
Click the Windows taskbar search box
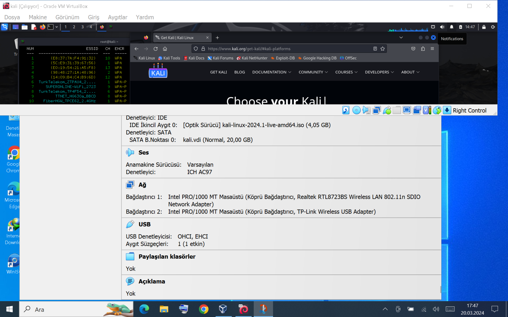click(76, 309)
